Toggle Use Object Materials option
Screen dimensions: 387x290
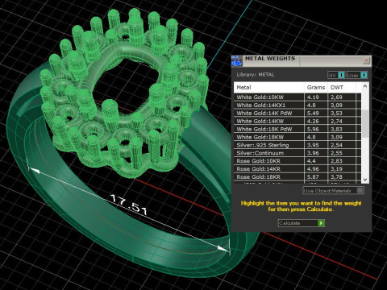point(333,191)
